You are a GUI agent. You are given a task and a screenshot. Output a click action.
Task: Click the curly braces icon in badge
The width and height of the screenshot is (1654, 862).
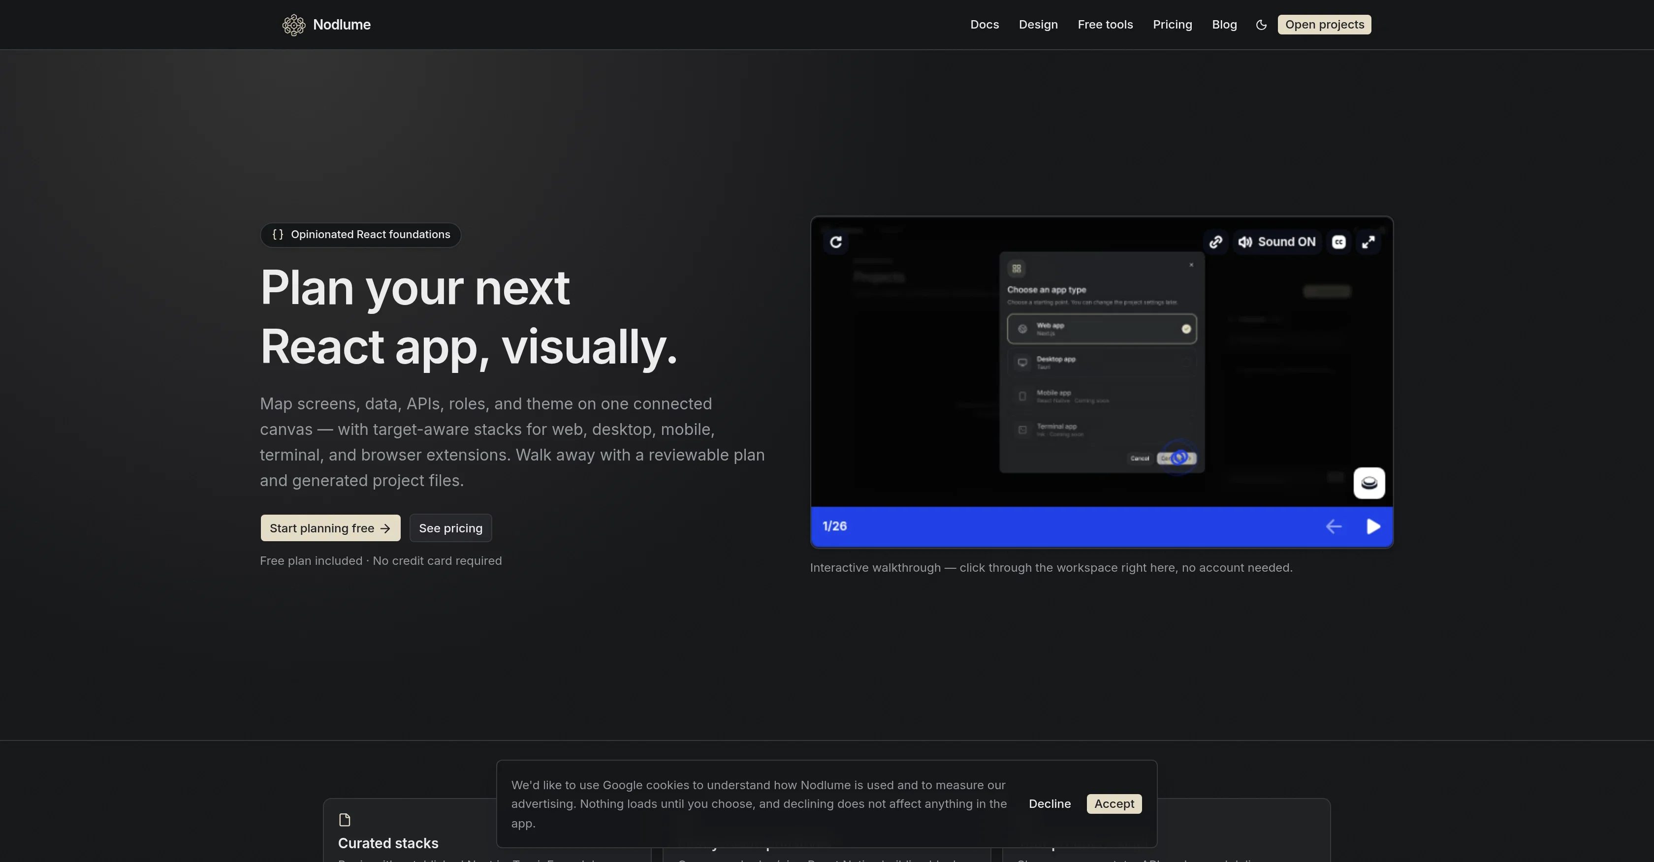(x=278, y=234)
